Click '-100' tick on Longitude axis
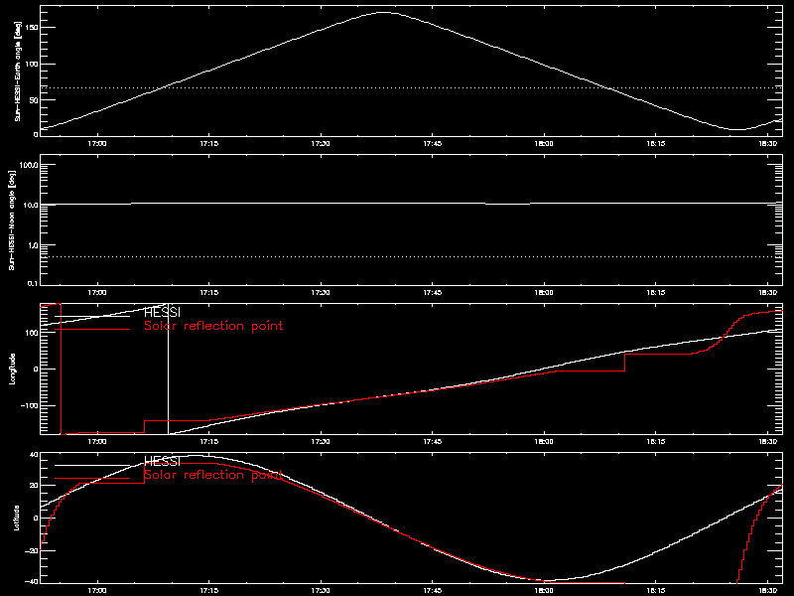The height and width of the screenshot is (596, 794). click(x=30, y=406)
